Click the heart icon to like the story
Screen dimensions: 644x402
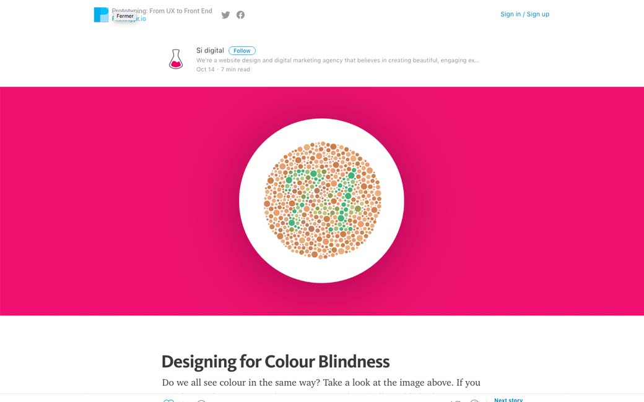coord(168,400)
